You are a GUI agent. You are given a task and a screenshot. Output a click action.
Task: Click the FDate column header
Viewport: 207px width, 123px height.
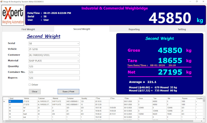pos(131,98)
